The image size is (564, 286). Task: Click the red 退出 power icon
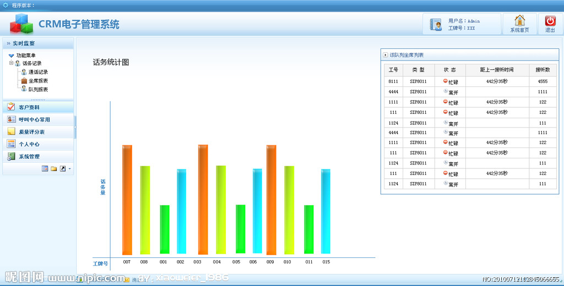(x=550, y=21)
